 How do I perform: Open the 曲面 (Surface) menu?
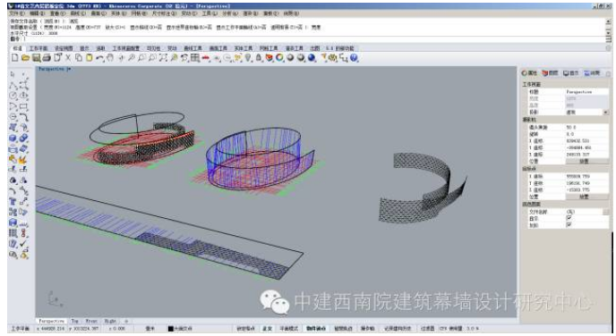tap(98, 13)
